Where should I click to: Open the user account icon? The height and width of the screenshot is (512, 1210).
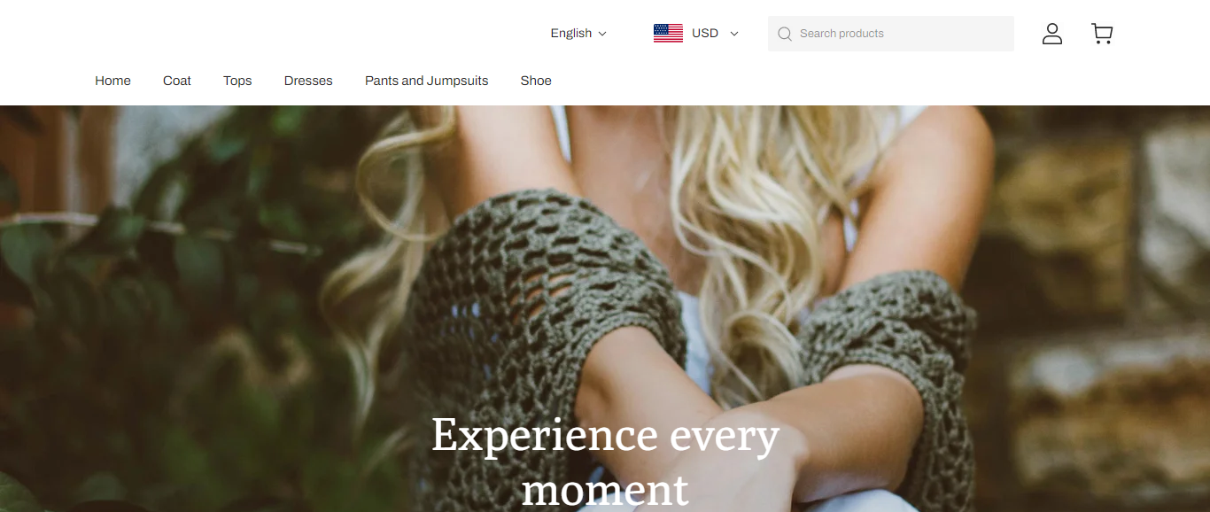(x=1051, y=34)
